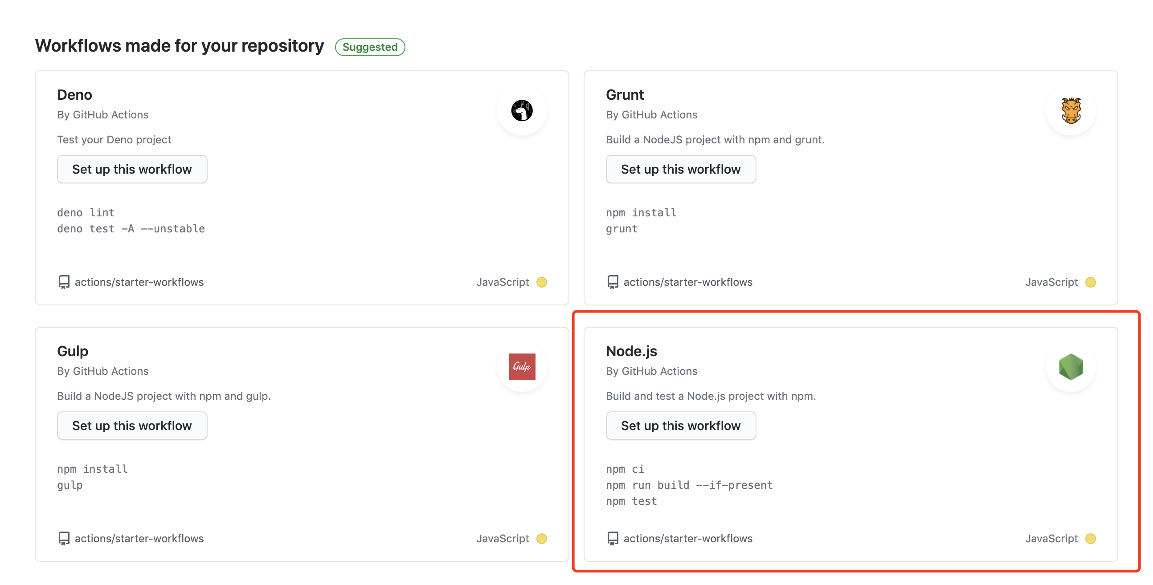
Task: Click repository icon in the Deno card
Action: (x=64, y=282)
